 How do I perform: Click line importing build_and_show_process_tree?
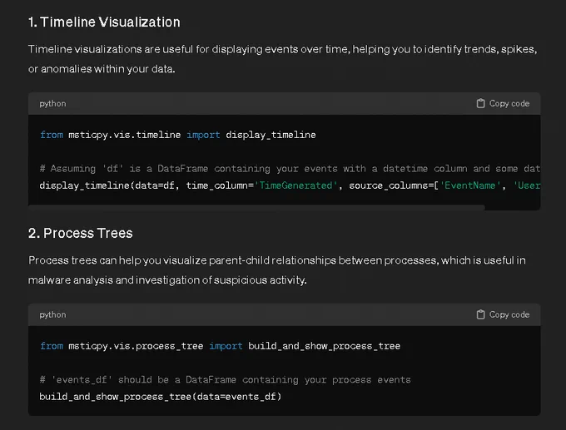point(221,346)
